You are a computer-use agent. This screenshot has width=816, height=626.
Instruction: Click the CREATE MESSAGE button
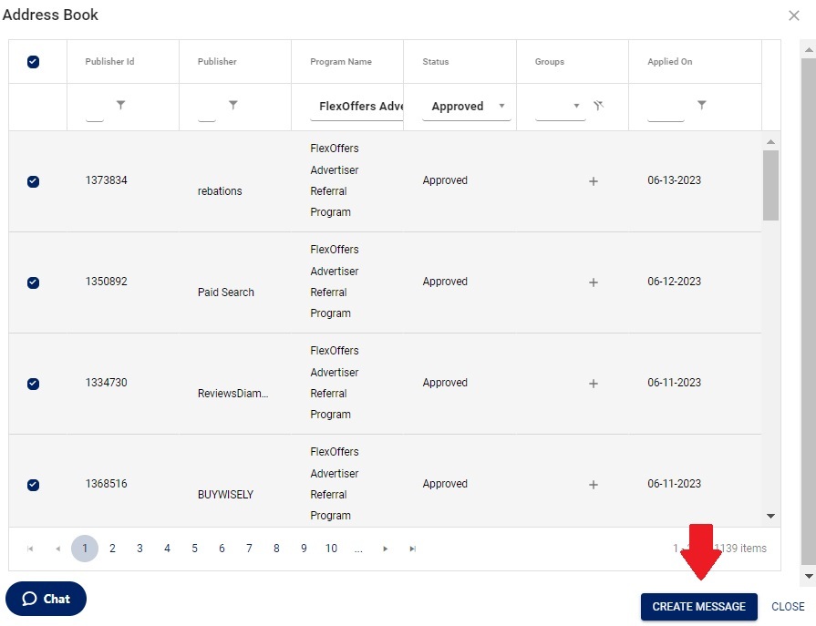698,607
